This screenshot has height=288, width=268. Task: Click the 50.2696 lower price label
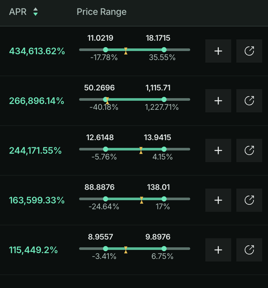[99, 88]
